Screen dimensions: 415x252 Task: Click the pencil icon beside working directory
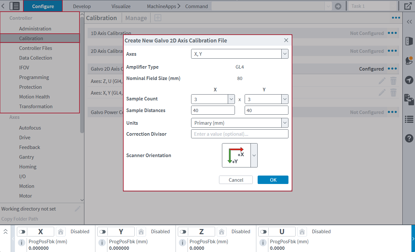[x=78, y=209]
